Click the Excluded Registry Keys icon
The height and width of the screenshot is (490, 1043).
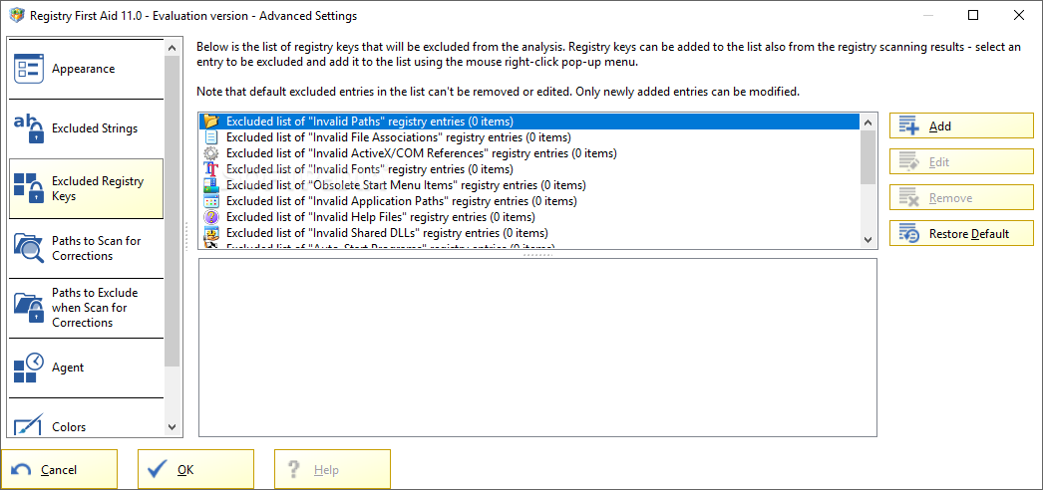click(29, 188)
